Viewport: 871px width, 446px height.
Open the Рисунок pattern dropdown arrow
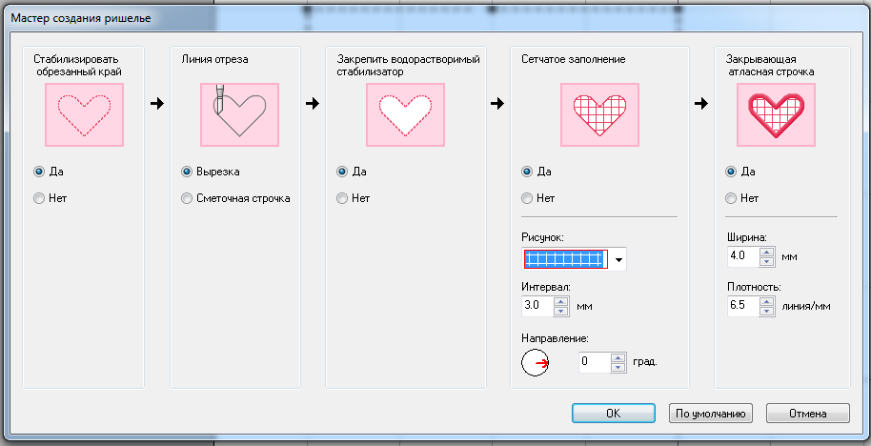[618, 259]
